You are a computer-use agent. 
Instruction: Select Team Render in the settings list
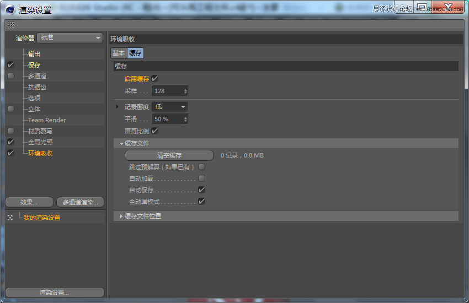tap(47, 120)
